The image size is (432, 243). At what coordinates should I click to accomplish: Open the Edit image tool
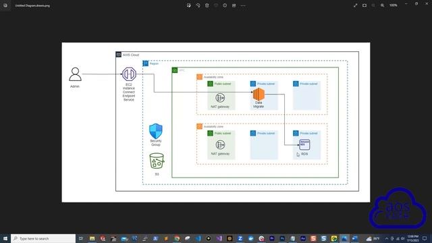pyautogui.click(x=189, y=5)
